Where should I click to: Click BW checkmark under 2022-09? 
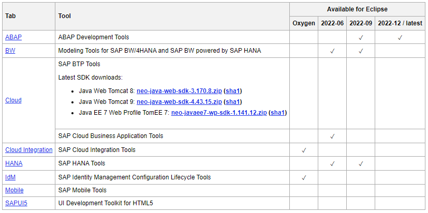click(x=361, y=51)
